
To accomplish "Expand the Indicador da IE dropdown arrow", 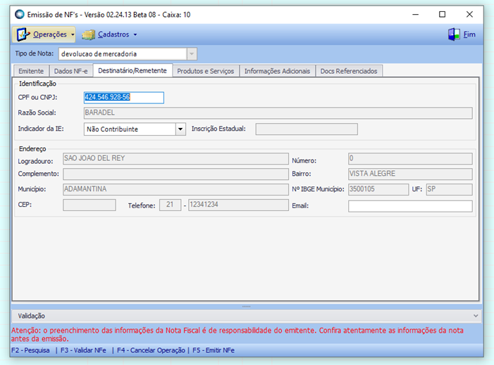I will pyautogui.click(x=180, y=129).
